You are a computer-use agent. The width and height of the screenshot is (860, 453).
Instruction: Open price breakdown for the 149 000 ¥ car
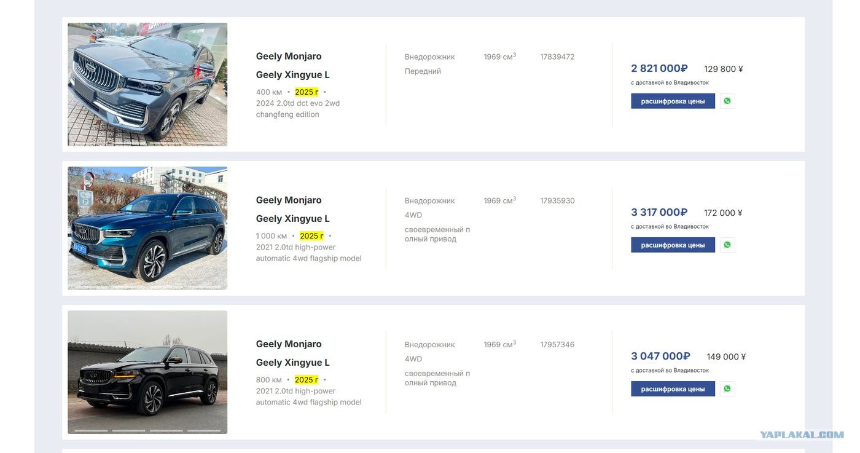point(673,388)
